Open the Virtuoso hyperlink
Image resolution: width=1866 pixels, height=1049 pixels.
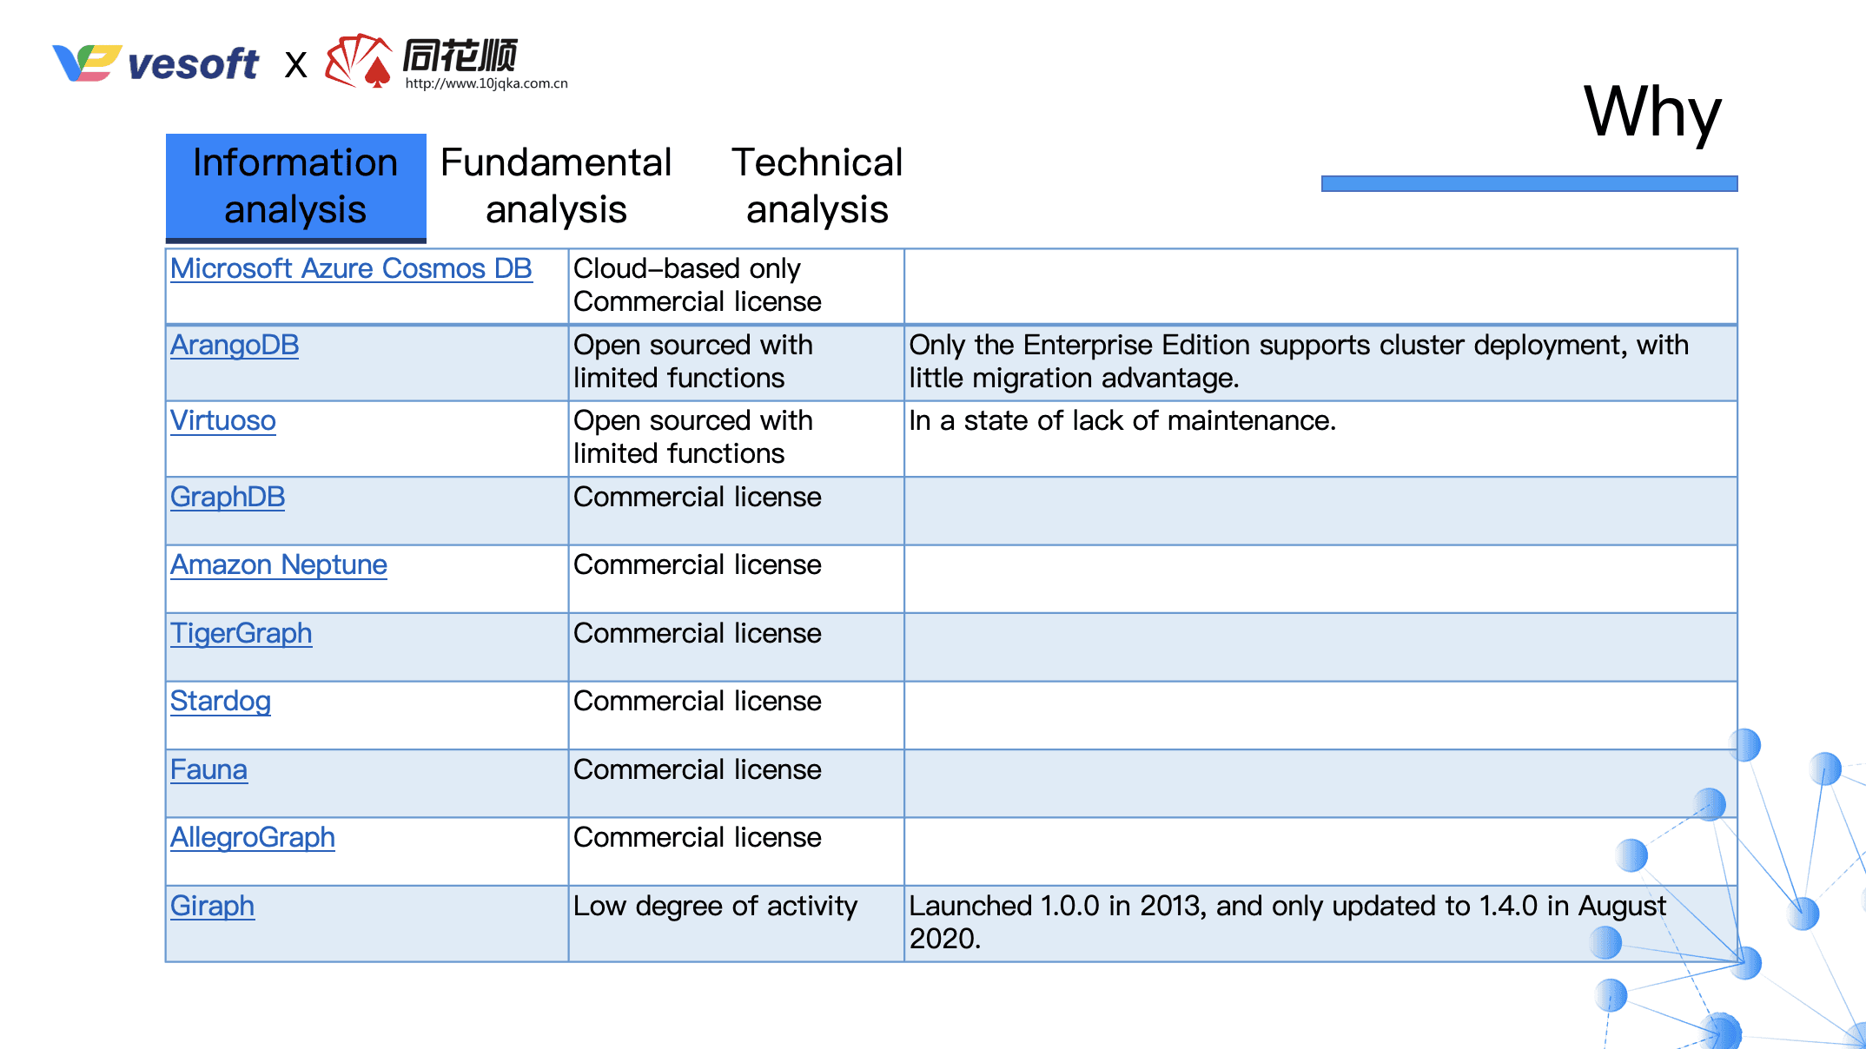[x=222, y=421]
